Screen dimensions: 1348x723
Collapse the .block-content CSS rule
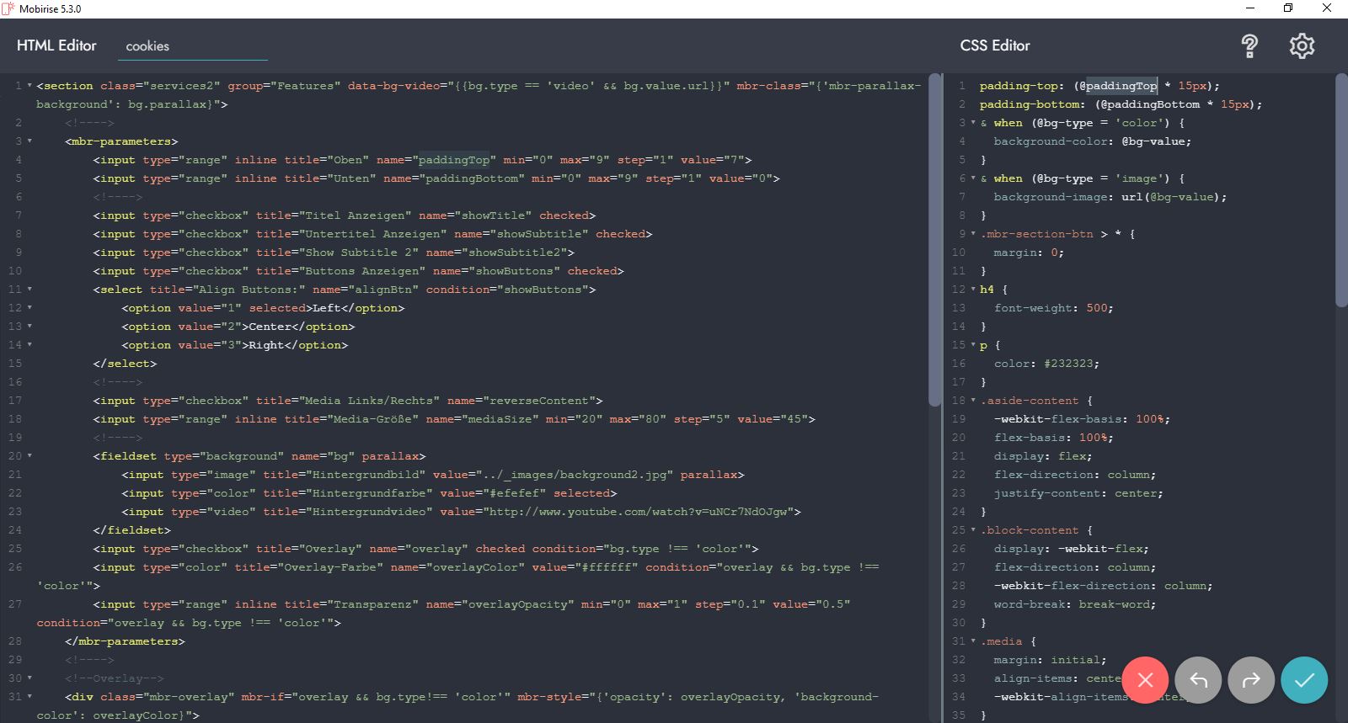pos(973,530)
